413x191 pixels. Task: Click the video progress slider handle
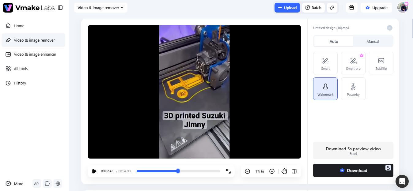tap(178, 171)
